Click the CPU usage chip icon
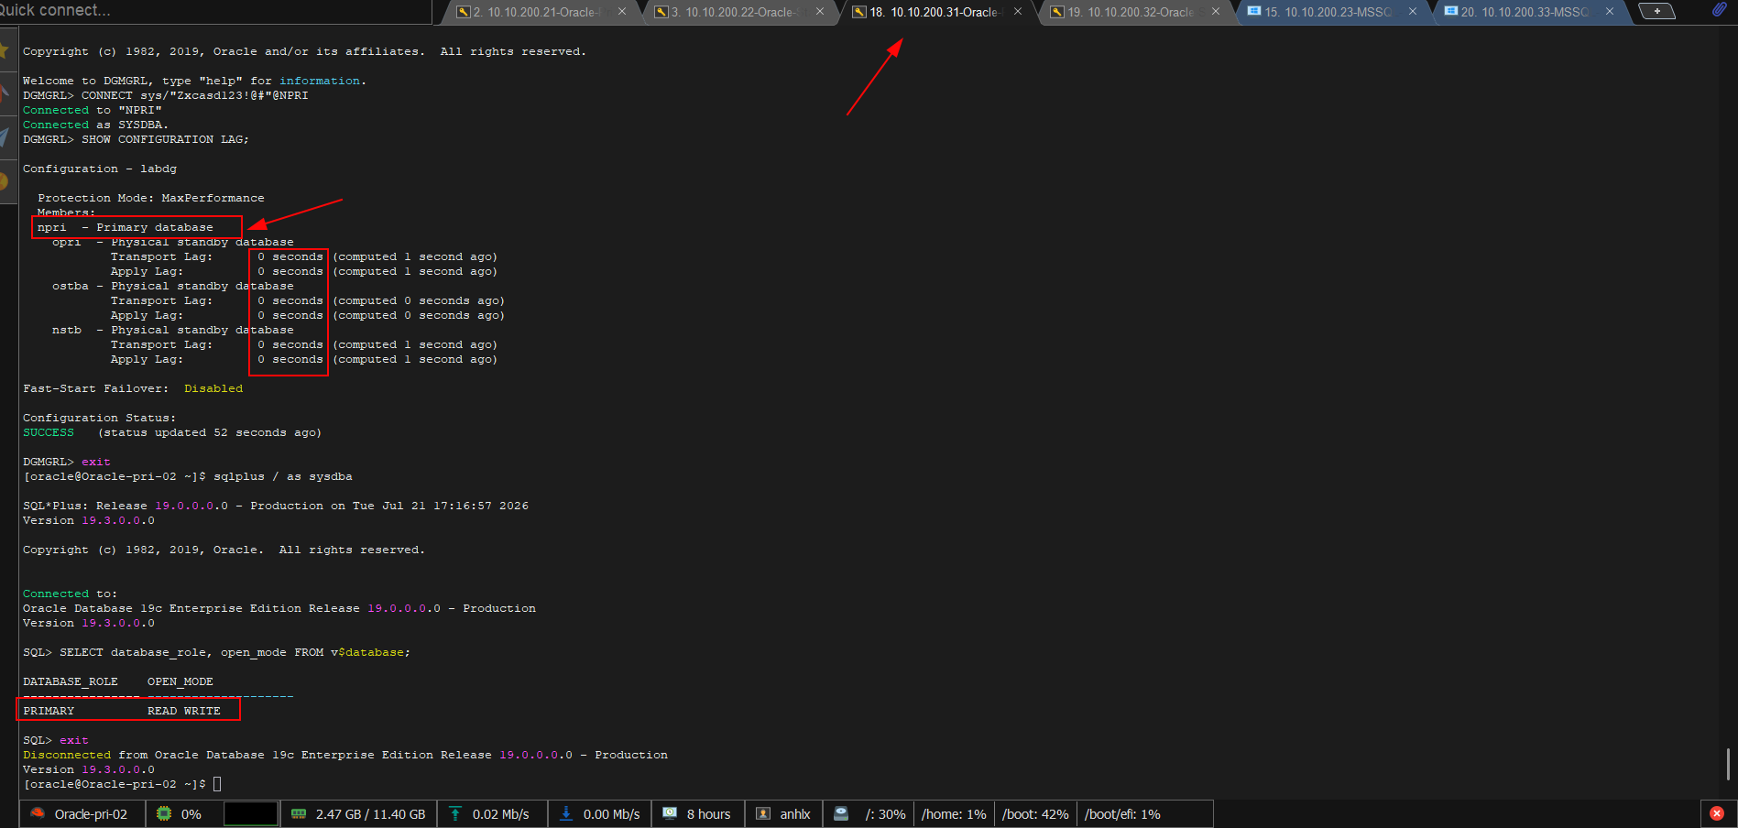Screen dimensions: 1738x828 pyautogui.click(x=164, y=813)
